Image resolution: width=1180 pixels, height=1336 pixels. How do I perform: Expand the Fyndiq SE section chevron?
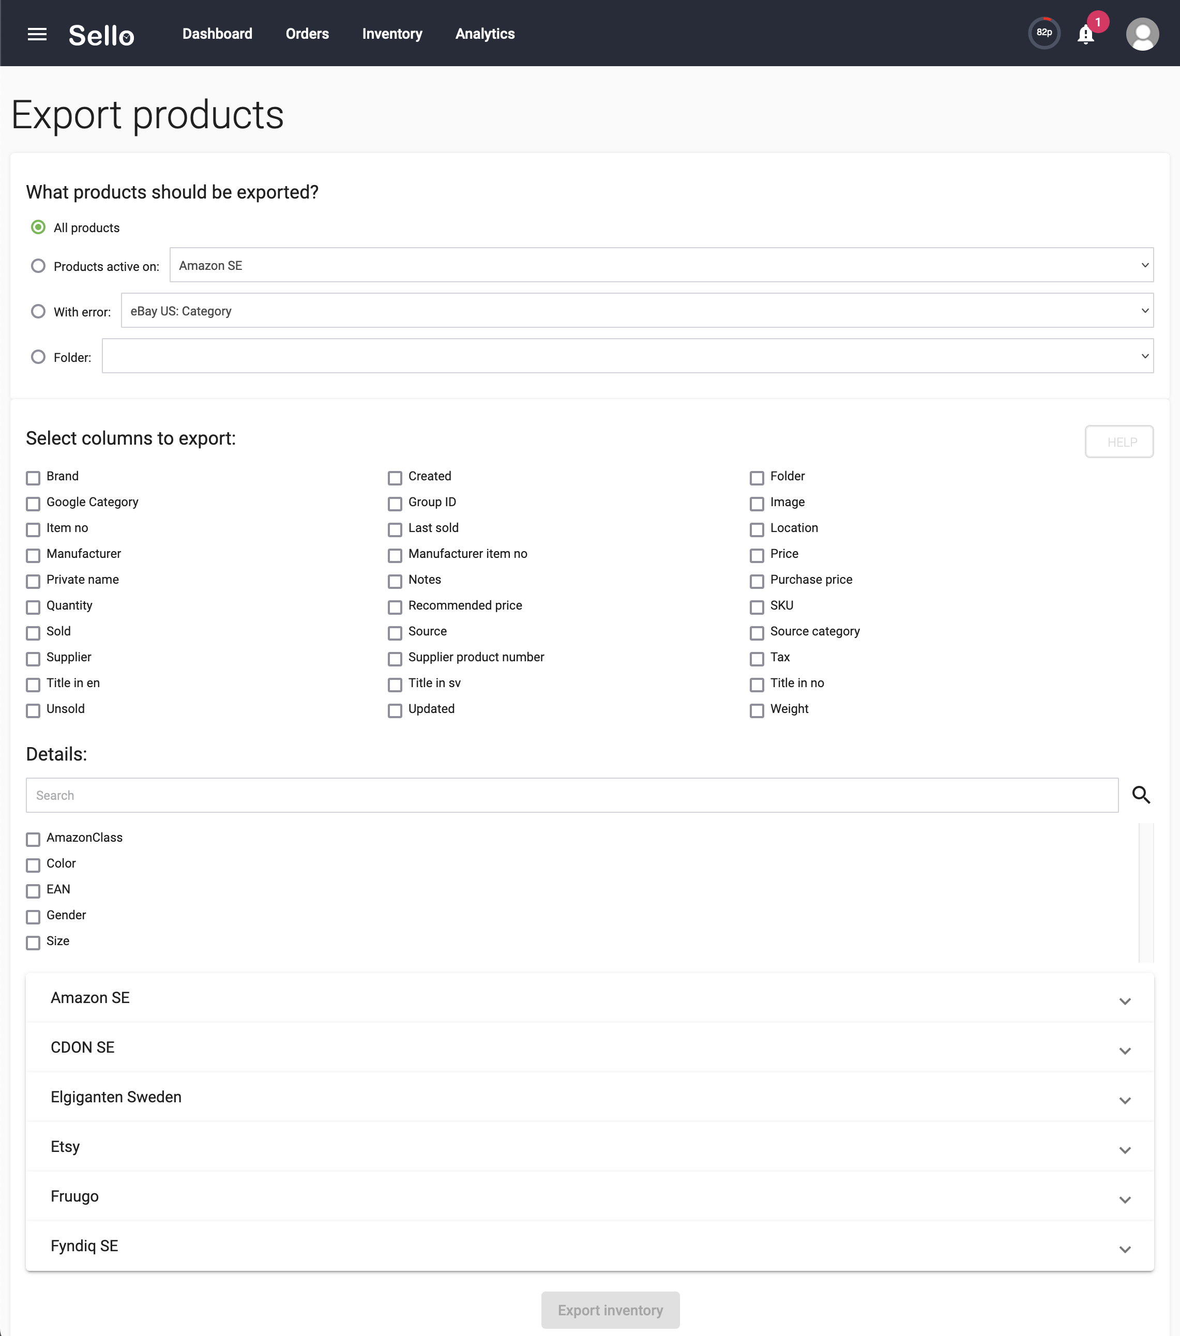[1125, 1249]
